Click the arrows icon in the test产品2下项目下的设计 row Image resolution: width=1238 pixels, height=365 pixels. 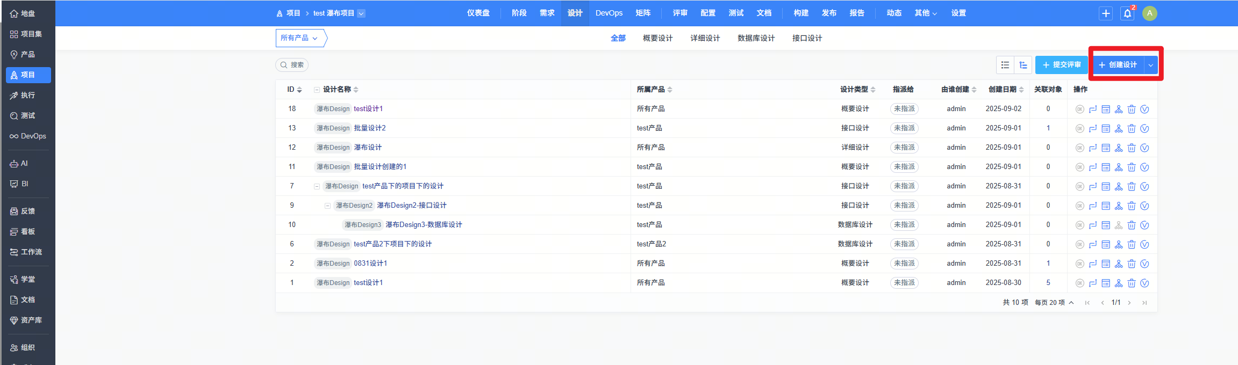tap(1093, 245)
